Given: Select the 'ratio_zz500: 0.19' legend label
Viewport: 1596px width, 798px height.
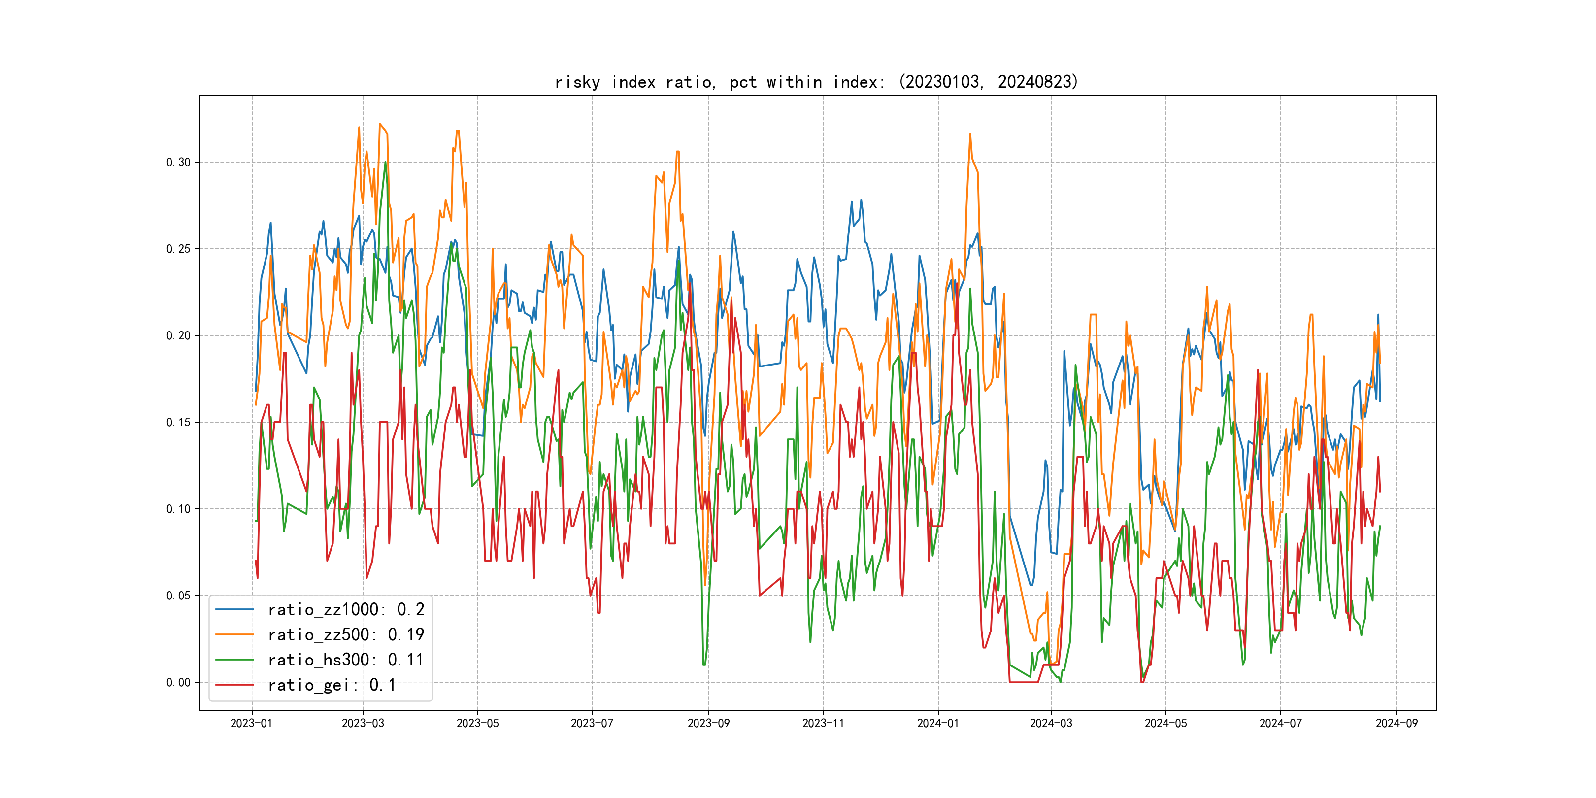Looking at the screenshot, I should click(346, 634).
